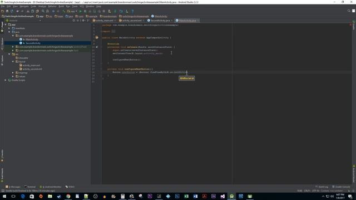The width and height of the screenshot is (356, 200).
Task: Click the Paste toolbar icon
Action: click(37, 11)
